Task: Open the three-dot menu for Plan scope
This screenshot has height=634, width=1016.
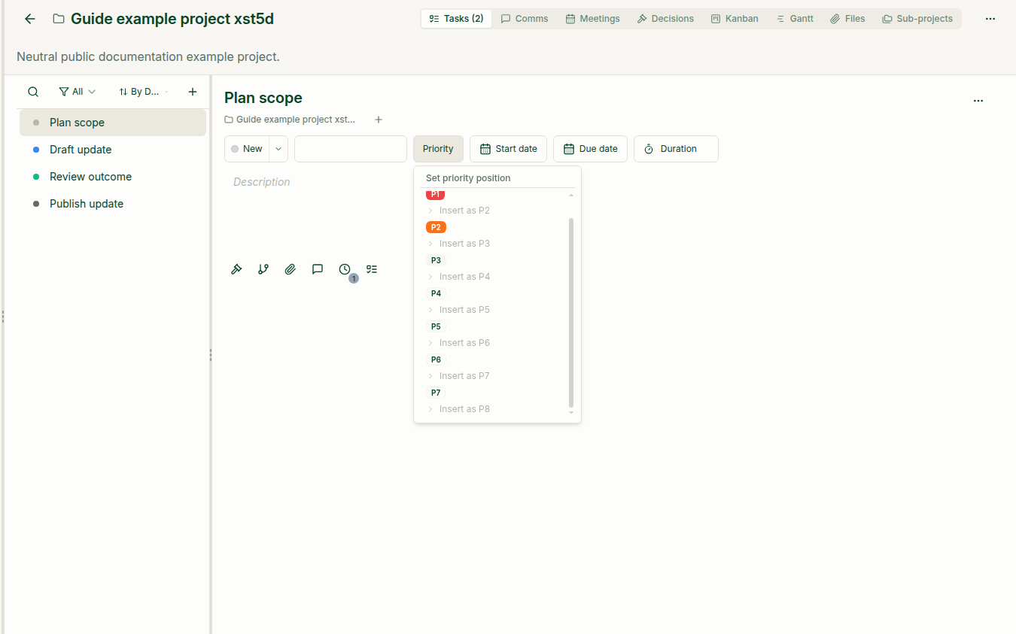Action: (x=978, y=101)
